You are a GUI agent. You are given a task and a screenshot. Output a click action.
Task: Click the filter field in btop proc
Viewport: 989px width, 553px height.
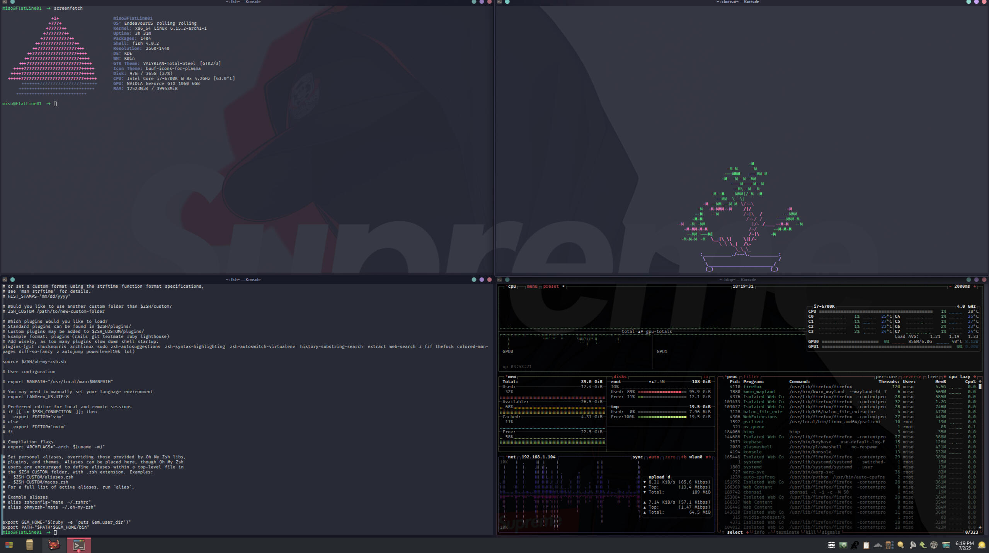(751, 377)
